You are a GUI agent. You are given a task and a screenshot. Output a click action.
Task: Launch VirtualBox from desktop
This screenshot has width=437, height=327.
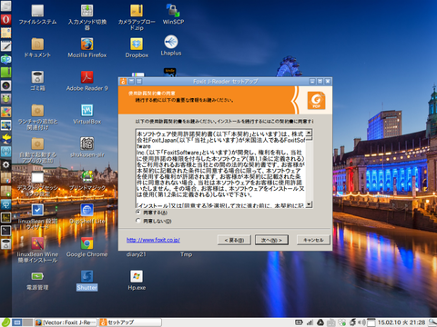point(87,114)
